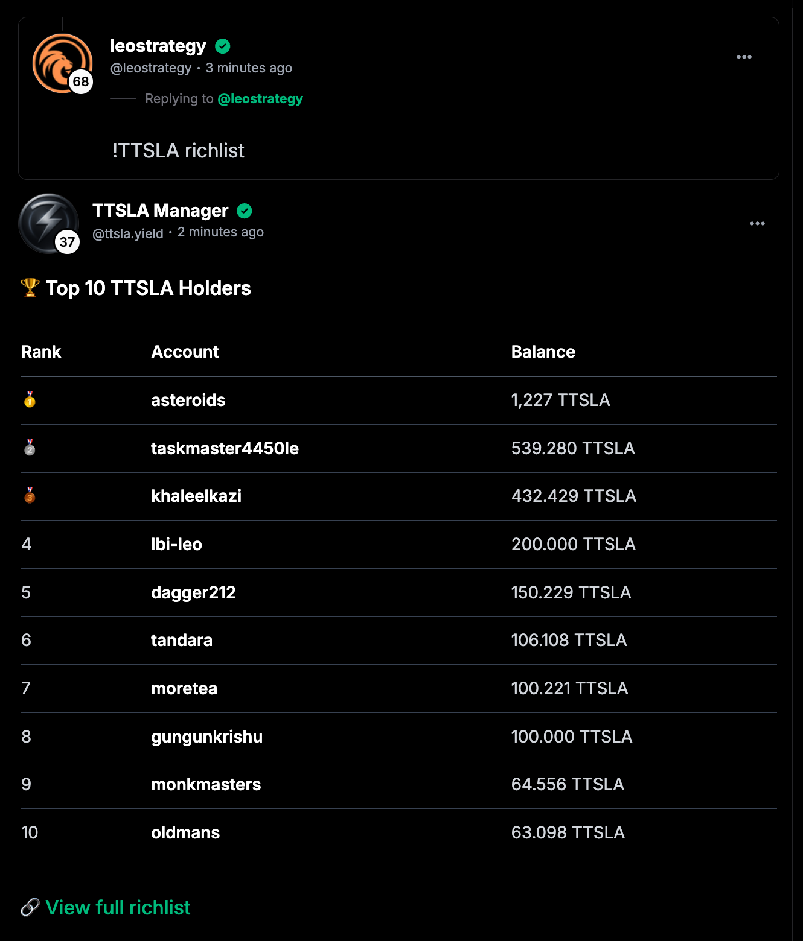Click the reputation badge 37
803x941 pixels.
67,242
